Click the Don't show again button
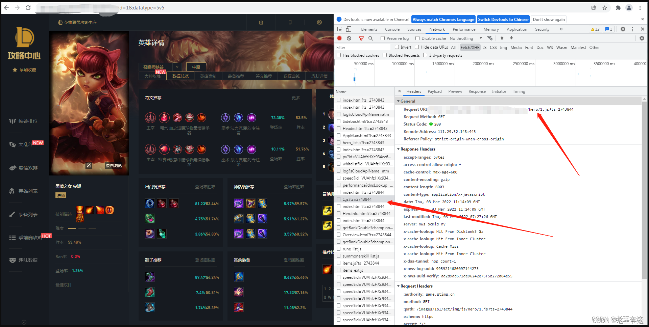The width and height of the screenshot is (649, 327). click(x=549, y=20)
